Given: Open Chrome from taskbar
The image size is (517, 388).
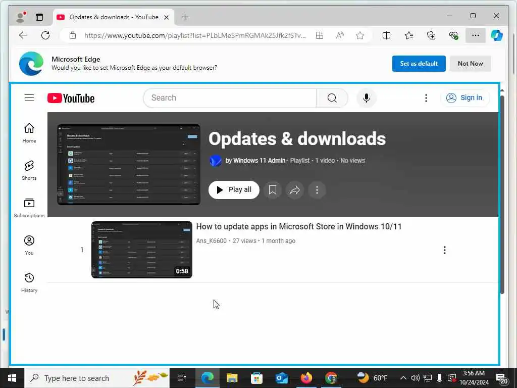Looking at the screenshot, I should (331, 378).
